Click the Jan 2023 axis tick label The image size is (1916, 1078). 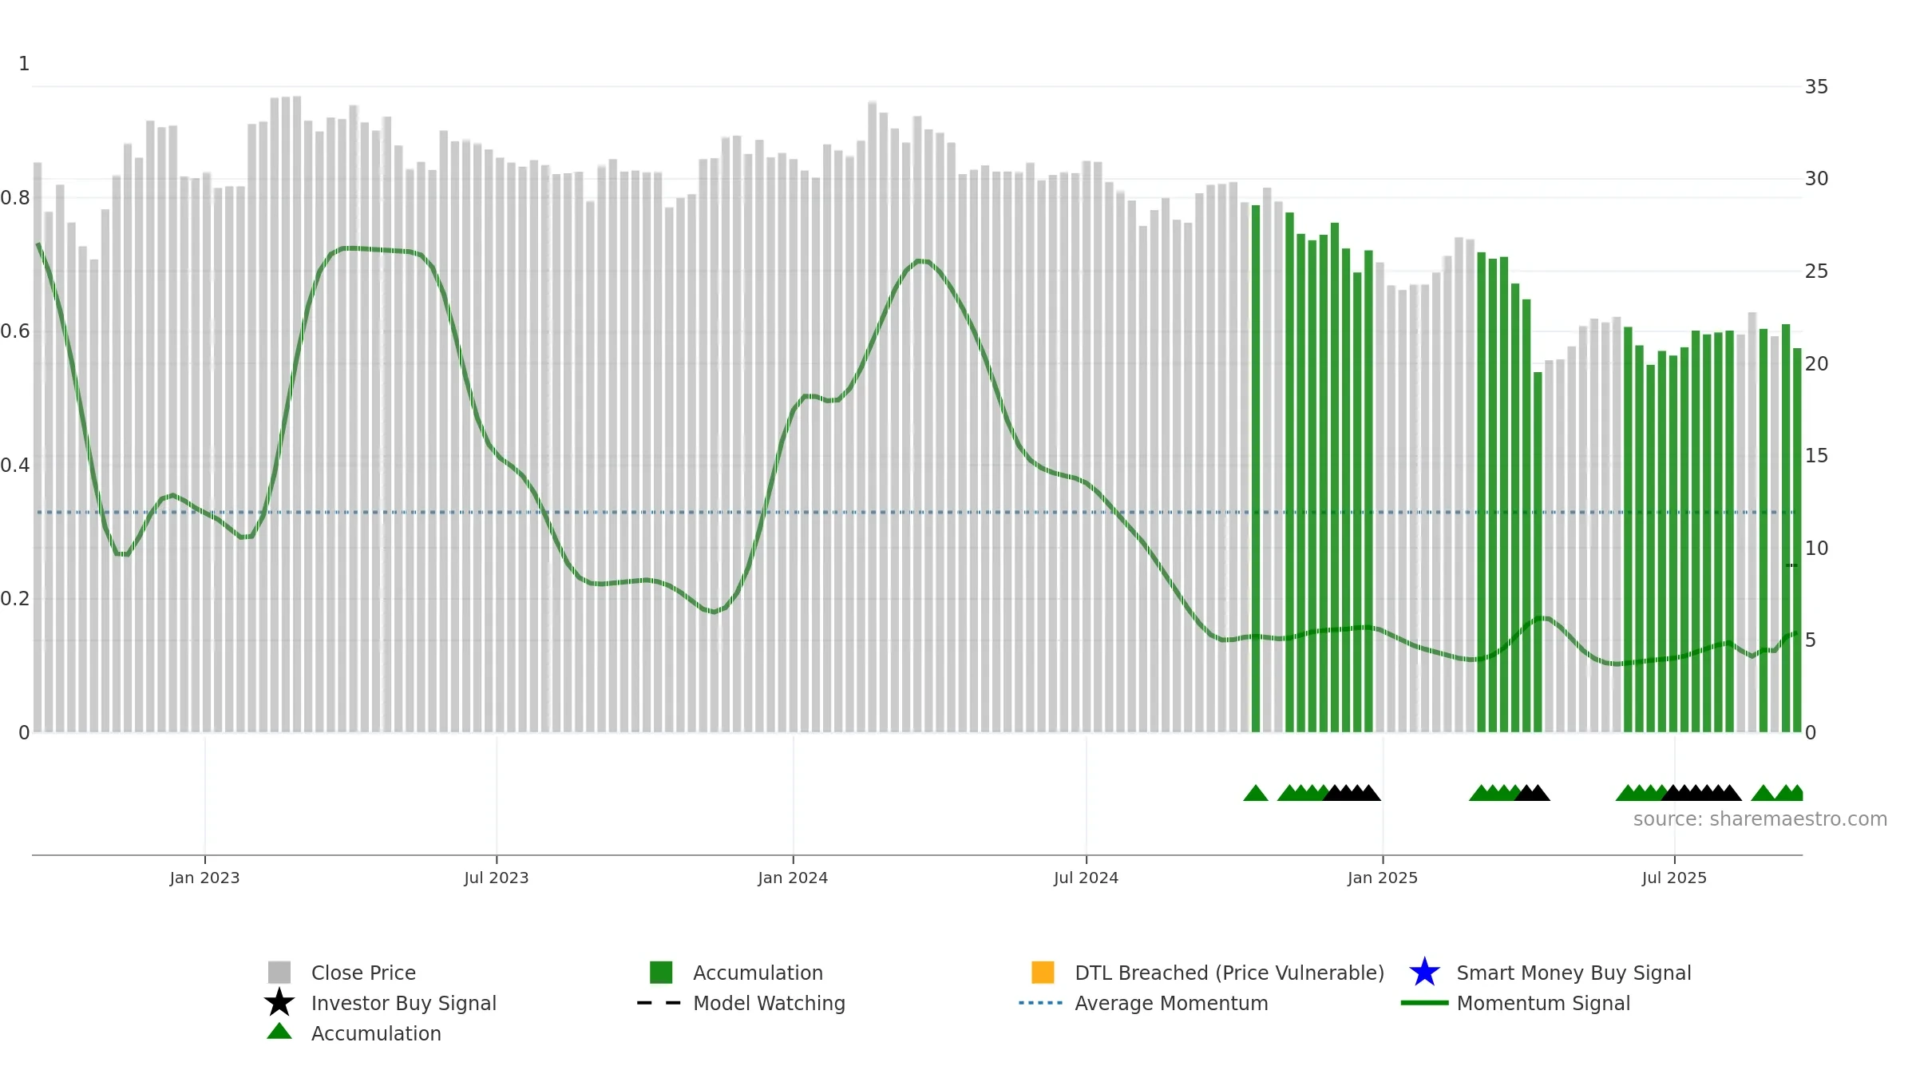[x=204, y=878]
